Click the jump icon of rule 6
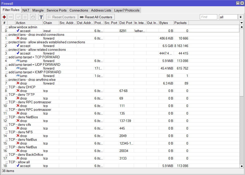The width and height of the screenshot is (245, 175). point(18,75)
